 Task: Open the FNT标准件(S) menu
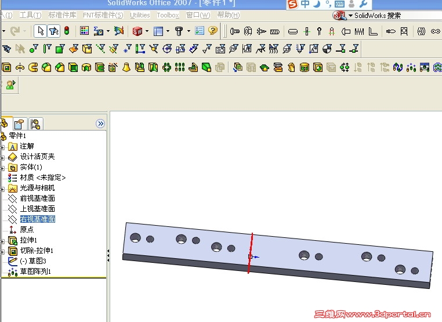(103, 15)
